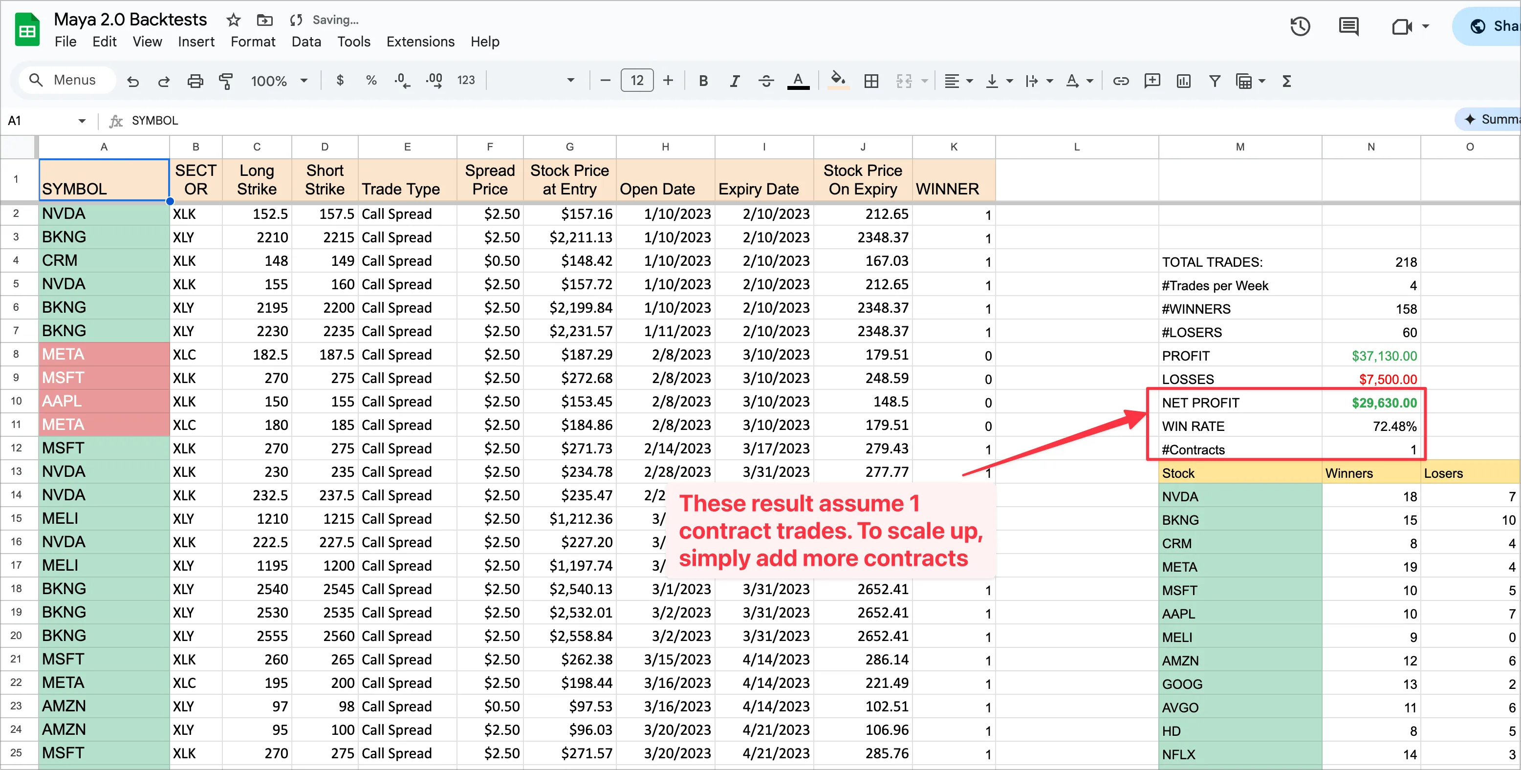Open text wrapping dropdown
The image size is (1521, 770).
click(x=1039, y=81)
